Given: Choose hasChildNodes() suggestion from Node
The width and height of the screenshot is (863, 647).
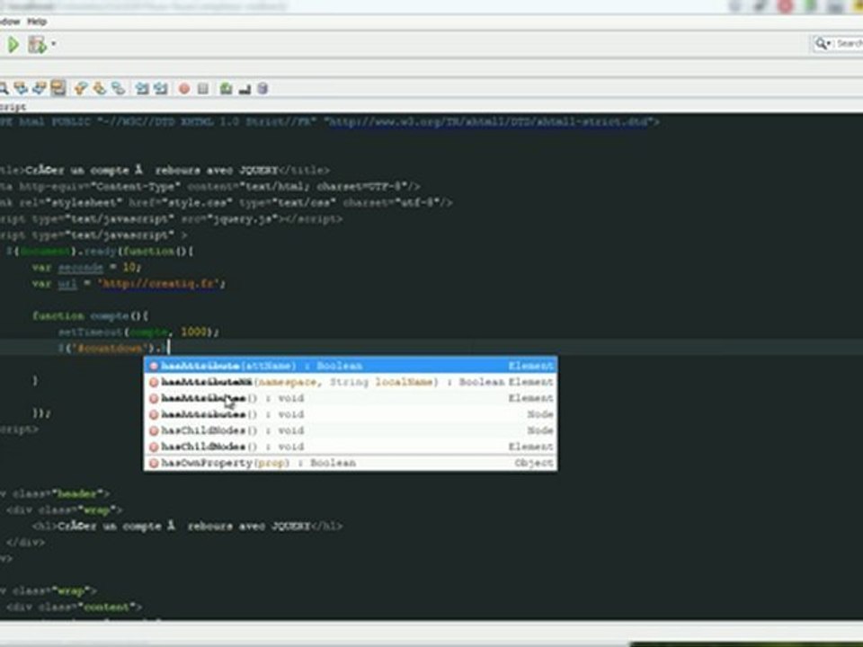Looking at the screenshot, I should coord(351,430).
